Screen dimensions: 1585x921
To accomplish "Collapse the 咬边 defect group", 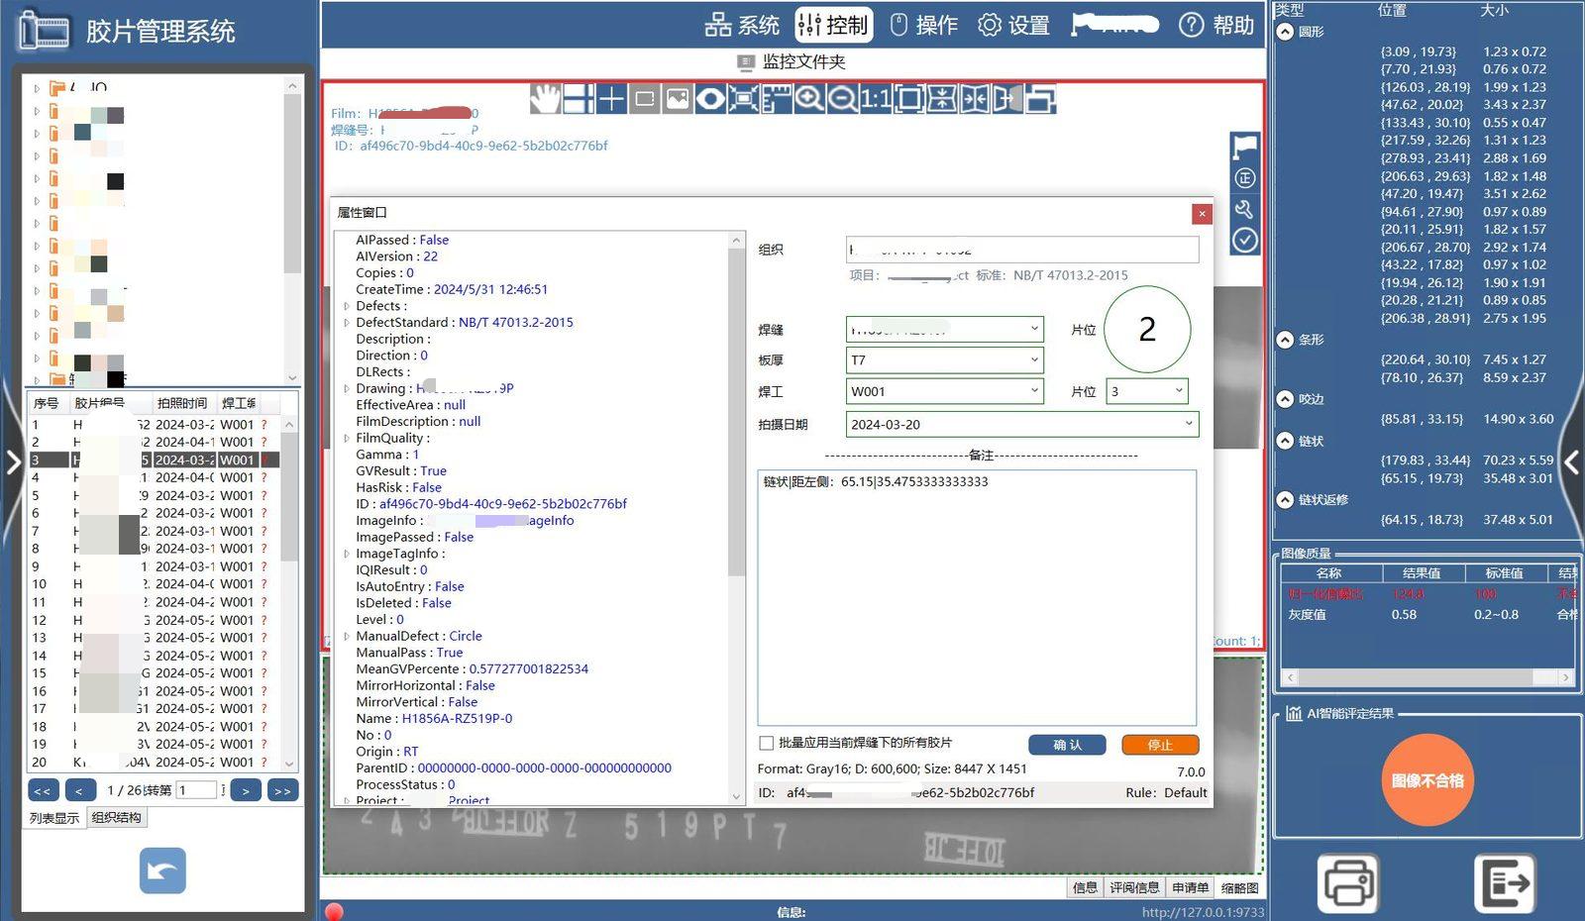I will click(1285, 399).
